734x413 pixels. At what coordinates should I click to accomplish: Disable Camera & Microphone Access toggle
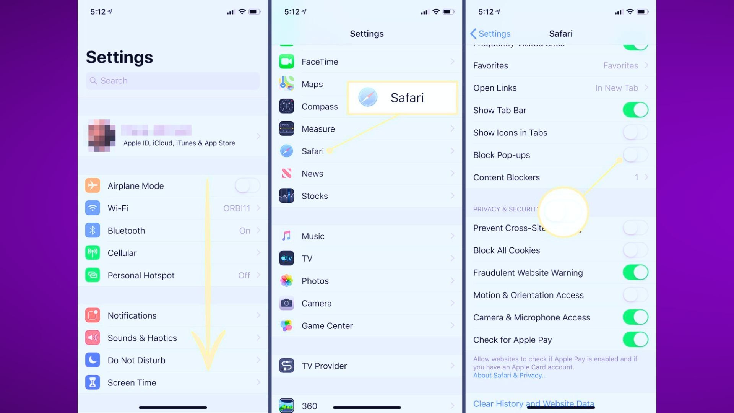coord(635,317)
